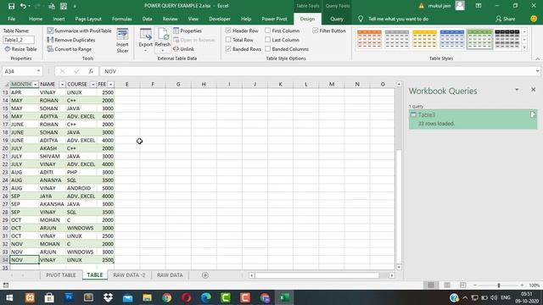Open Workbook Queries pane options dropdown
The height and width of the screenshot is (305, 543).
click(x=517, y=90)
